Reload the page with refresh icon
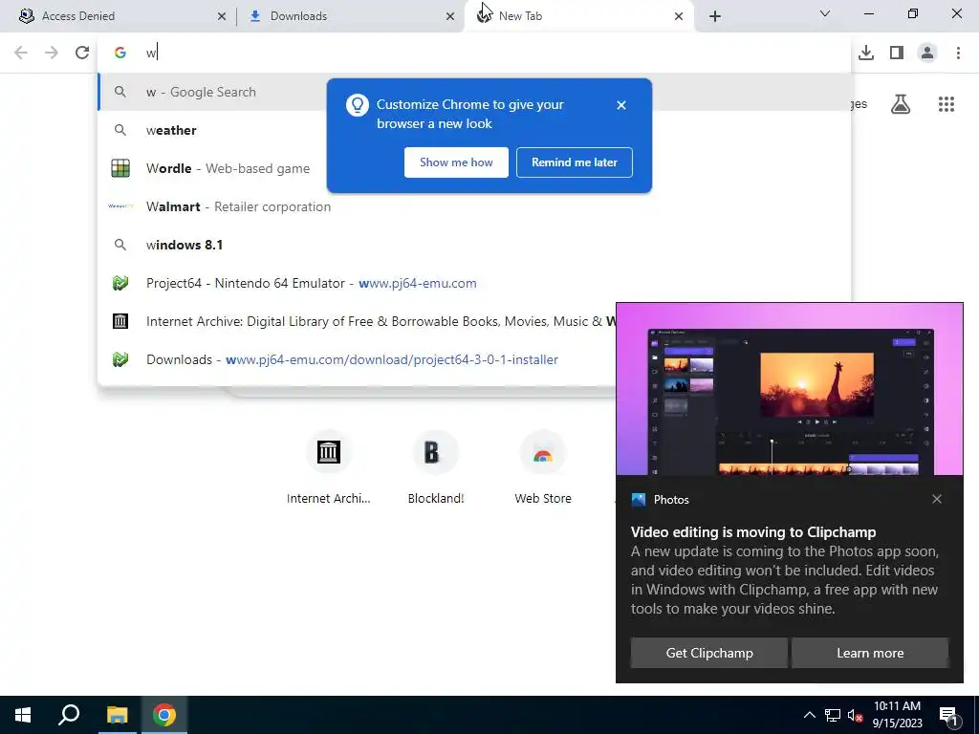This screenshot has height=734, width=979. coord(82,53)
